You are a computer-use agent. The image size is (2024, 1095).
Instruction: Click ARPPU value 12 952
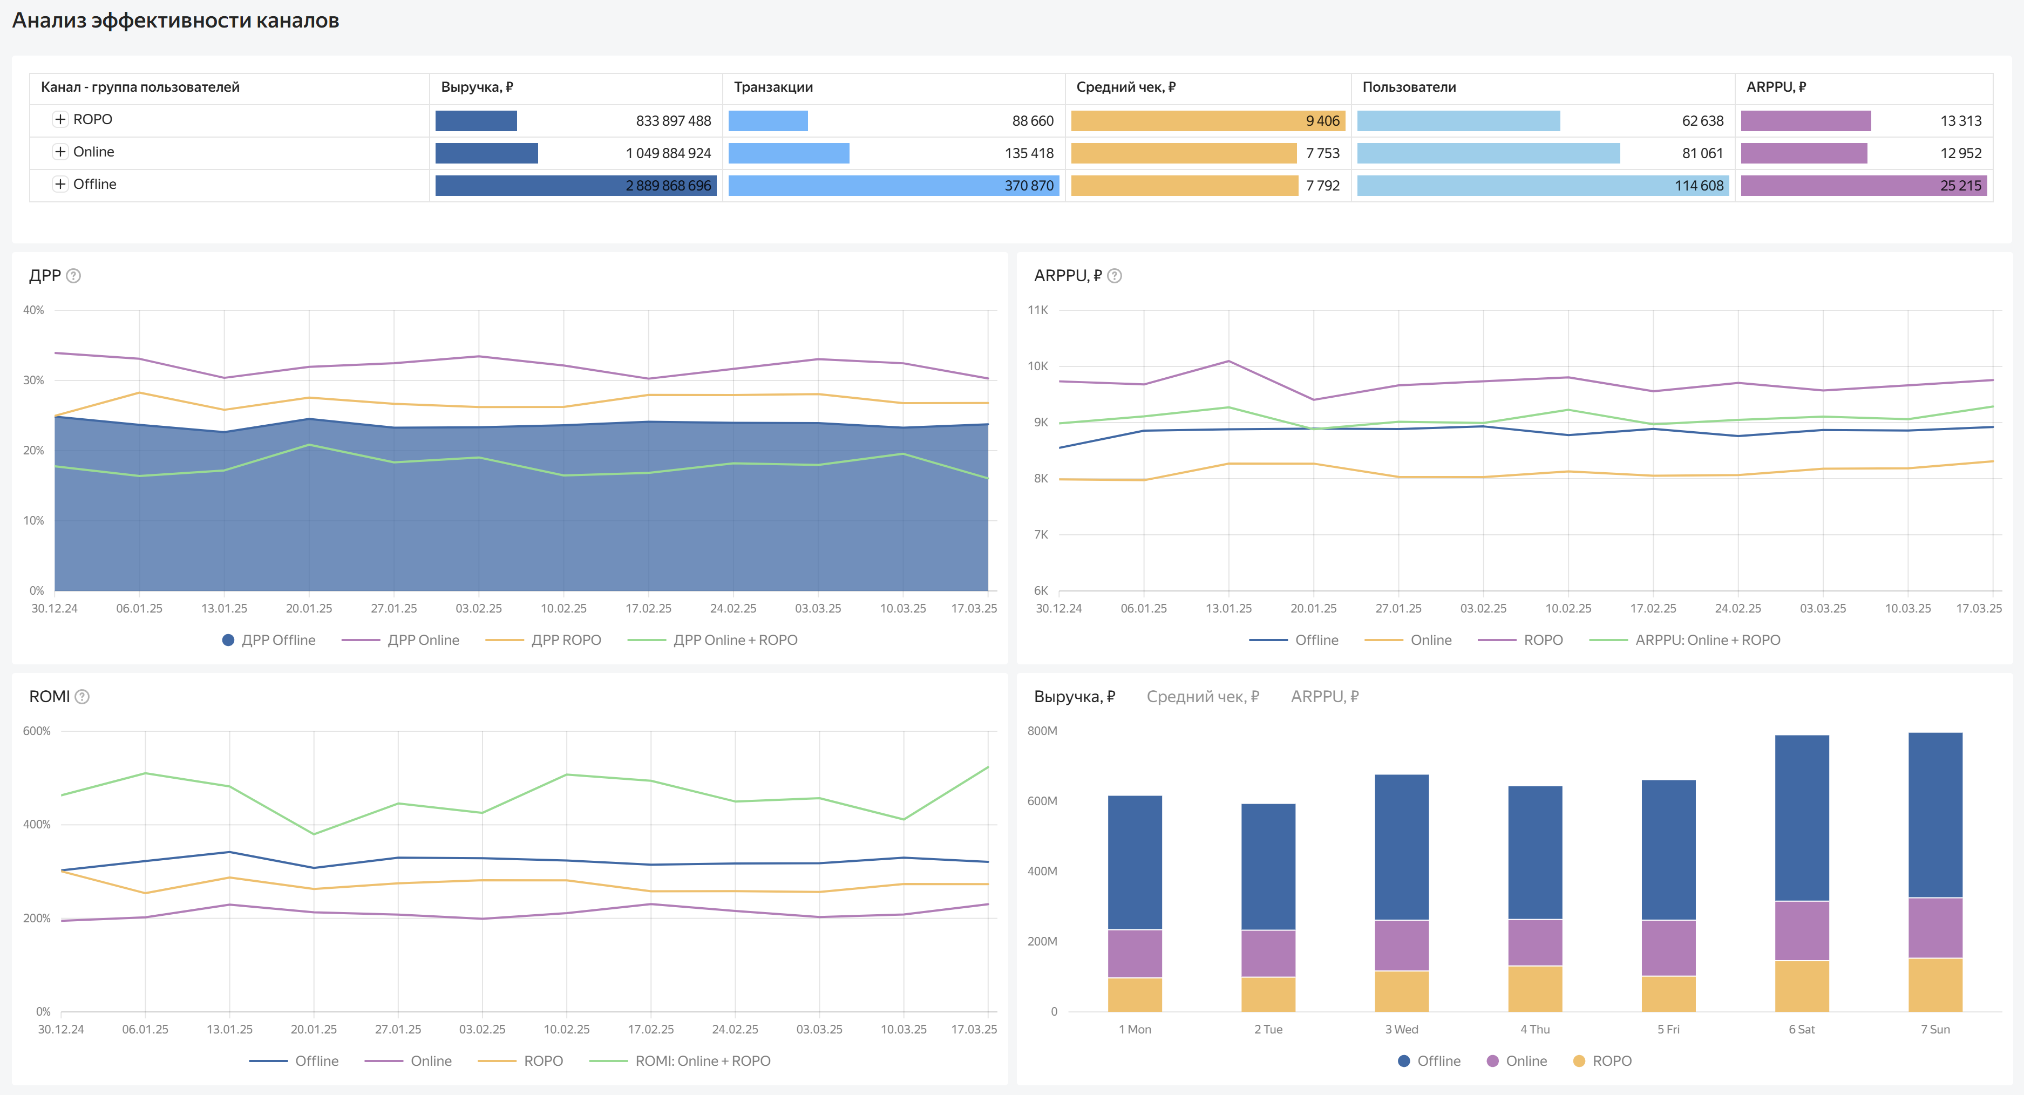pos(1960,153)
